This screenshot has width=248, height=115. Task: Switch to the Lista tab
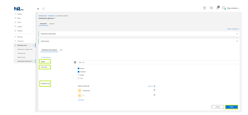pos(61,50)
